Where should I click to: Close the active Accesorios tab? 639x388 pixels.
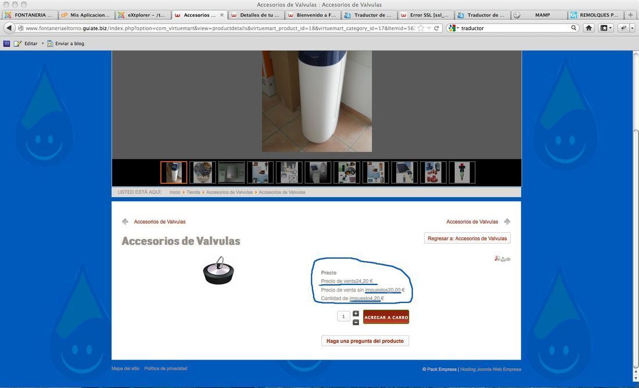coord(222,15)
